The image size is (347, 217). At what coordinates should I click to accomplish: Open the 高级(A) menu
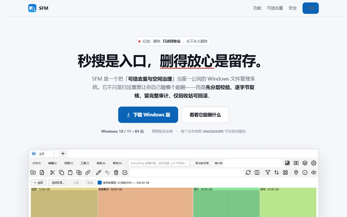(101, 163)
